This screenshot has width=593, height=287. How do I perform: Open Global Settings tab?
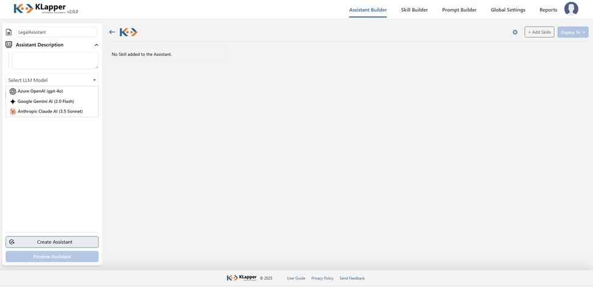coord(508,10)
